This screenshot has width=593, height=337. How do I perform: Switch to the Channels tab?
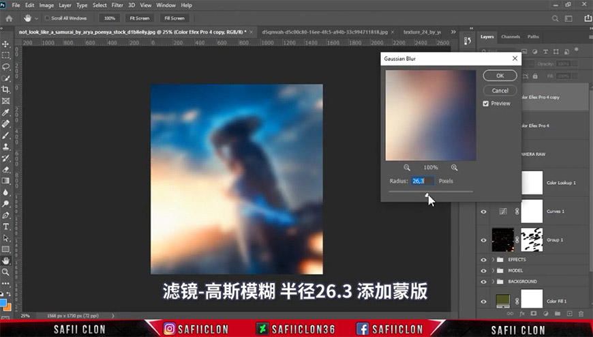[511, 37]
